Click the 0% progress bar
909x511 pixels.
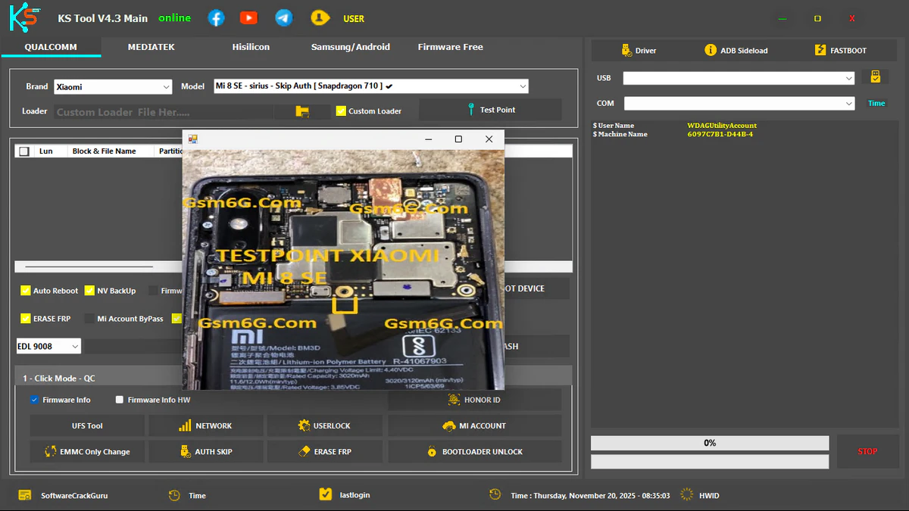coord(709,443)
